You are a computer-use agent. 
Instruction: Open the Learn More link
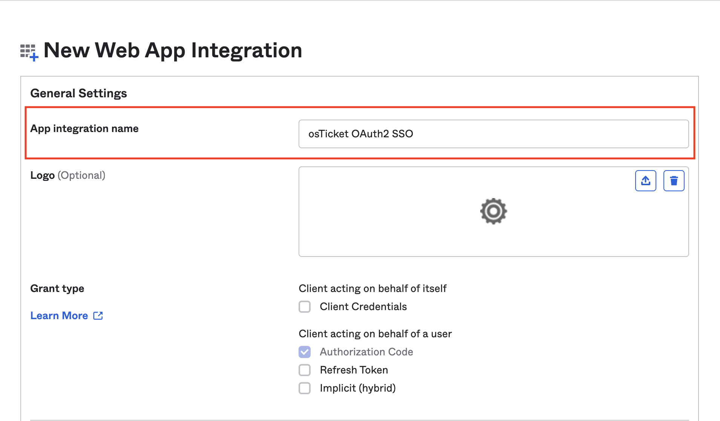point(59,315)
